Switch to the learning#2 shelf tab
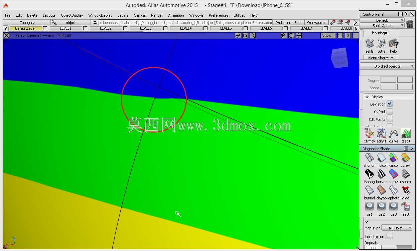 [x=381, y=33]
